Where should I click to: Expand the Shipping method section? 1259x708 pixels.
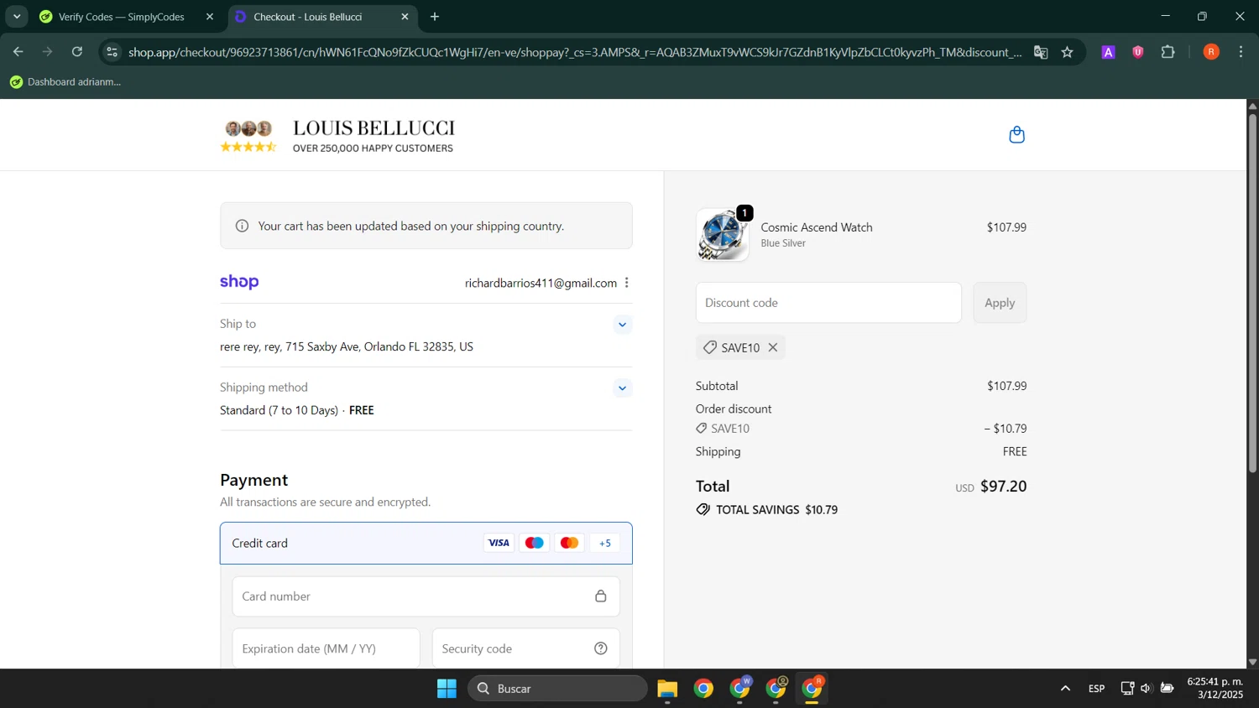pos(622,388)
